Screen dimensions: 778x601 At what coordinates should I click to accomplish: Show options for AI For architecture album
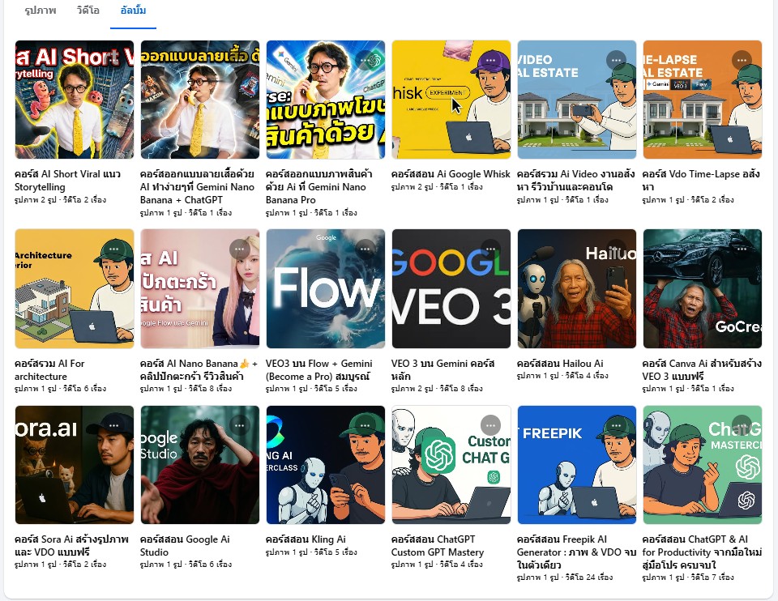tap(114, 249)
